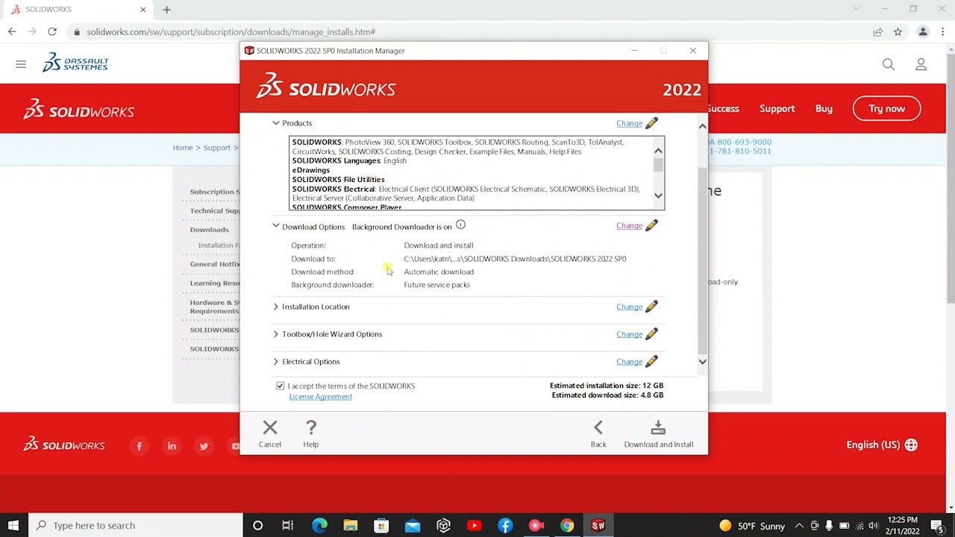Viewport: 955px width, 537px height.
Task: Click Try now button on website
Action: click(886, 108)
